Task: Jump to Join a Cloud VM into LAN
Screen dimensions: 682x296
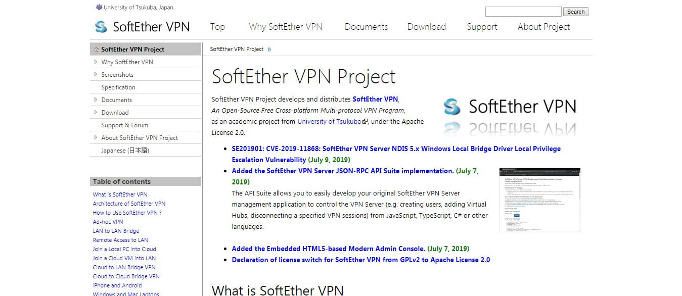Action: (x=124, y=258)
